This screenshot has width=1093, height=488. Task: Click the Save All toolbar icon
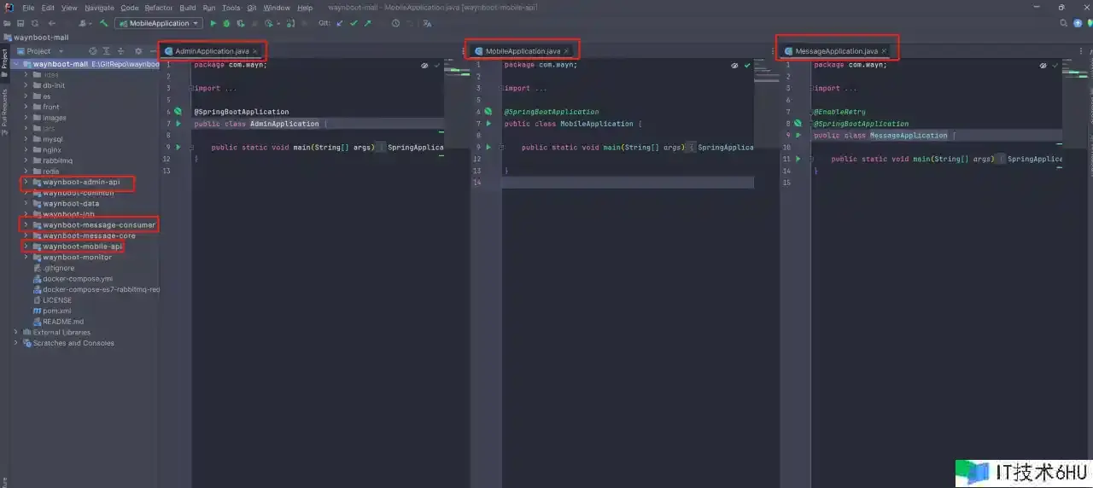tap(21, 23)
